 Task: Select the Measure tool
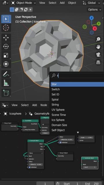[6, 83]
